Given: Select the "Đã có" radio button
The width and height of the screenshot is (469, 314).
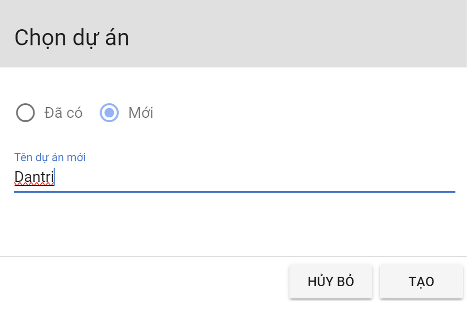Looking at the screenshot, I should pos(25,113).
